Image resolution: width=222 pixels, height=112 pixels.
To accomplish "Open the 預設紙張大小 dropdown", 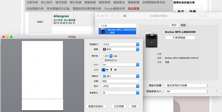I will pyautogui.click(x=187, y=91).
